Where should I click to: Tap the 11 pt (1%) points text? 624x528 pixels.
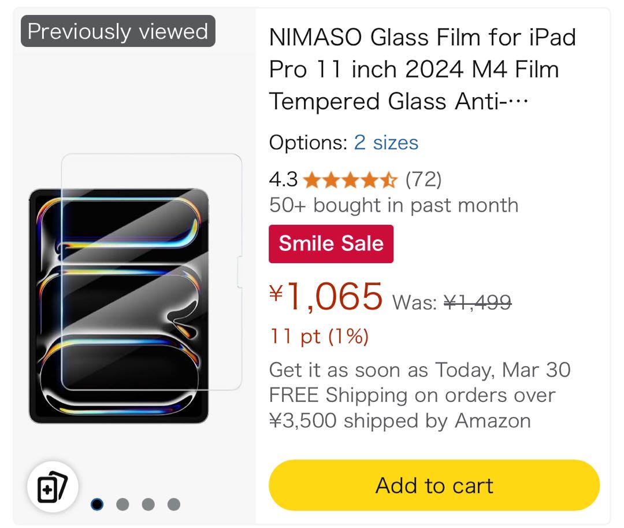tap(319, 337)
